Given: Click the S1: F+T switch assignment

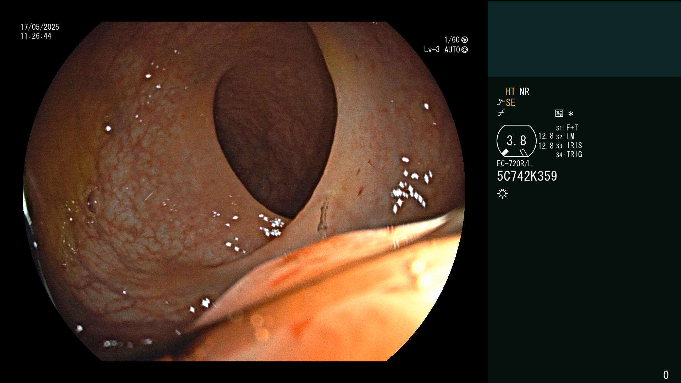Looking at the screenshot, I should 567,128.
